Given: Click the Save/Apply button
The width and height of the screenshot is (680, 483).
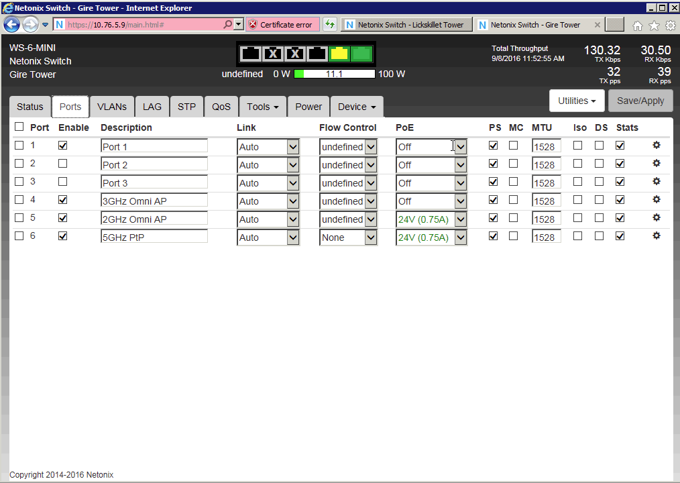Looking at the screenshot, I should (x=640, y=101).
